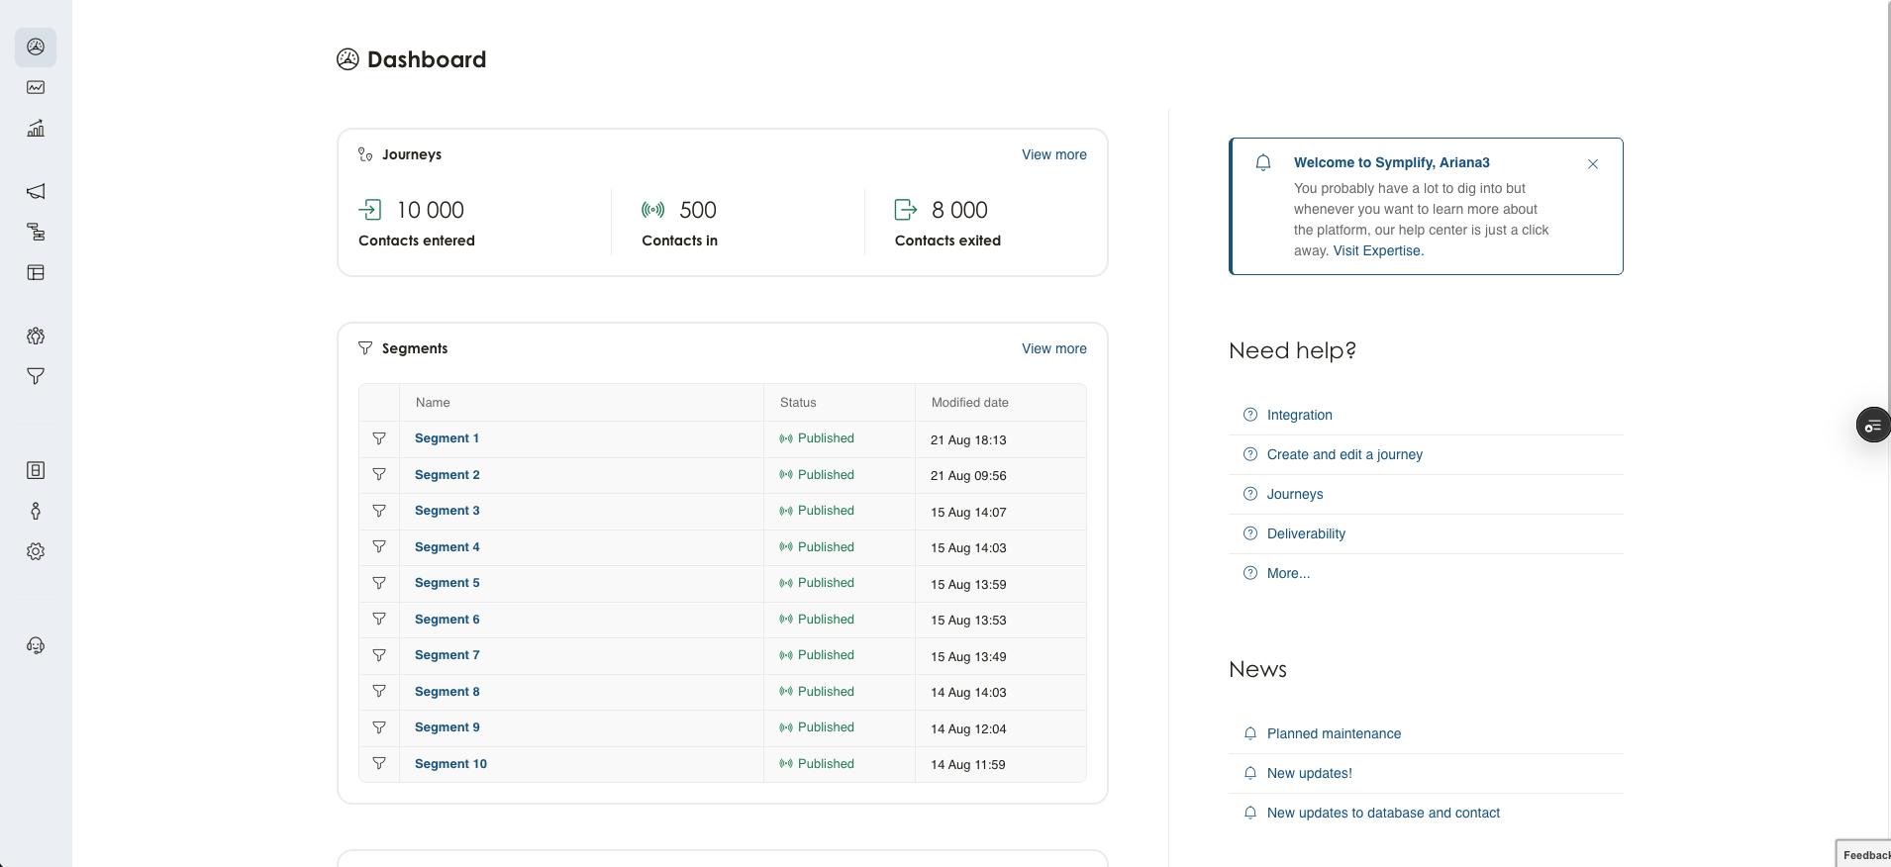Click the line monitor icon in sidebar

point(36,87)
